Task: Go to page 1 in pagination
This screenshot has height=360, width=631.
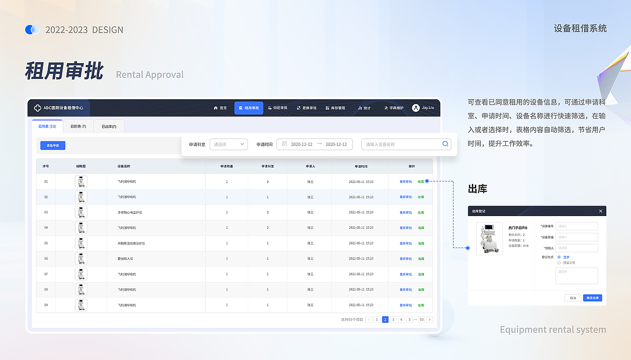Action: coord(377,320)
